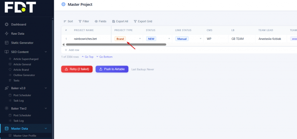Open the Link Status dropdown arrow
This screenshot has height=139, width=297.
pos(201,39)
